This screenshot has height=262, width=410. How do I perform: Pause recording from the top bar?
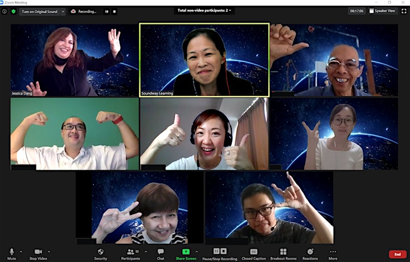pyautogui.click(x=106, y=11)
